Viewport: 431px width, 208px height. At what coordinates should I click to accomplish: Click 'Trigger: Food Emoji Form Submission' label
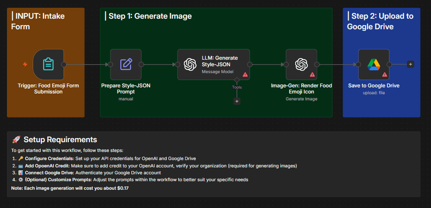pos(49,89)
